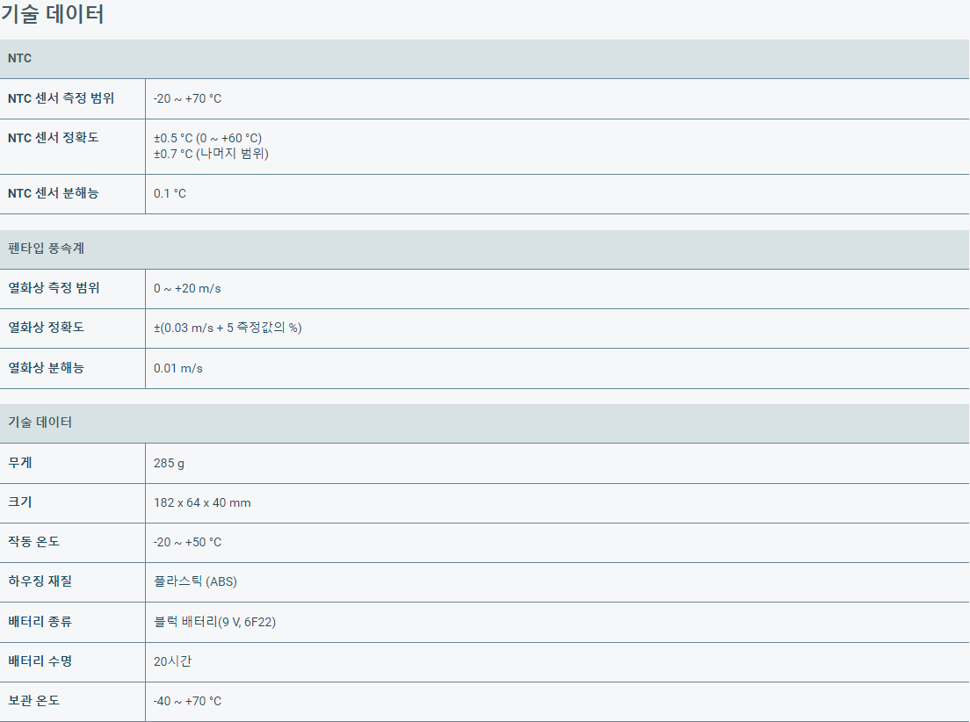
Task: Select the 보관 온도 row label
Action: (x=34, y=701)
